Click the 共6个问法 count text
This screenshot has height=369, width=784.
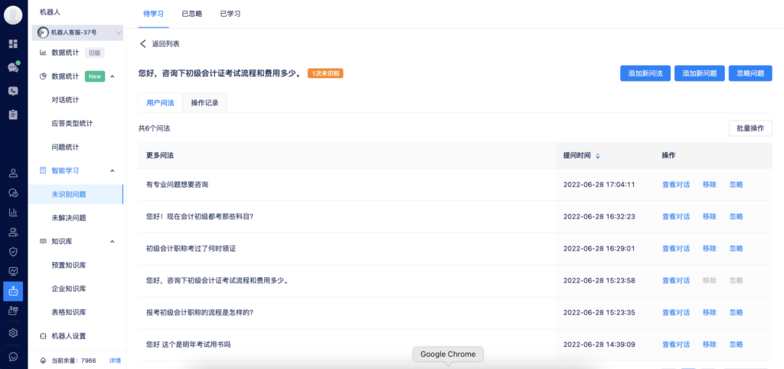(154, 128)
